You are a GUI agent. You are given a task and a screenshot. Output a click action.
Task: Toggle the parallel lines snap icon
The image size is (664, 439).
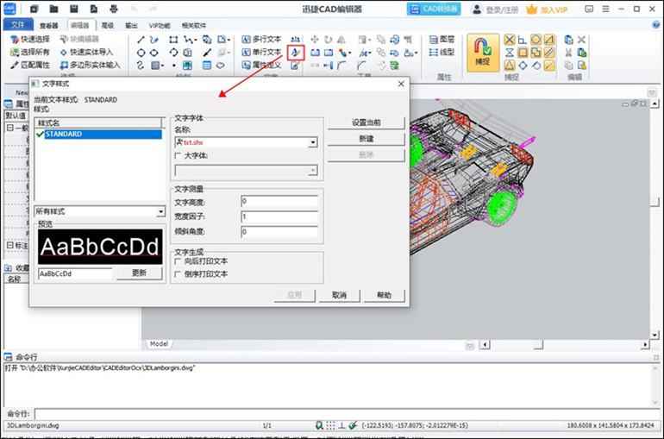click(x=549, y=53)
